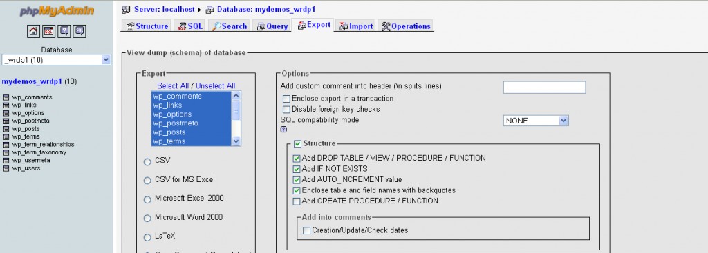Click the wp_links table browse icon
Viewport: 708px width, 253px height.
[x=6, y=105]
